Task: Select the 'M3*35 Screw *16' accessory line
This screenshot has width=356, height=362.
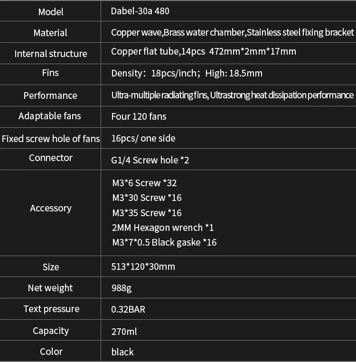Action: (x=147, y=213)
